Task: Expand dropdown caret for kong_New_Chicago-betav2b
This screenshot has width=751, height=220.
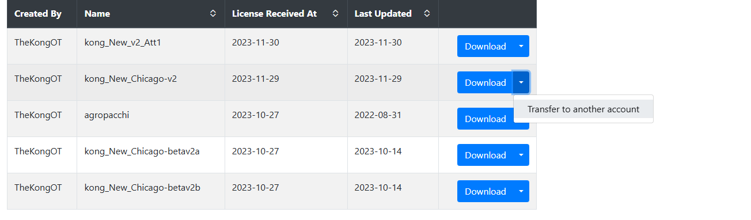Action: pos(521,191)
